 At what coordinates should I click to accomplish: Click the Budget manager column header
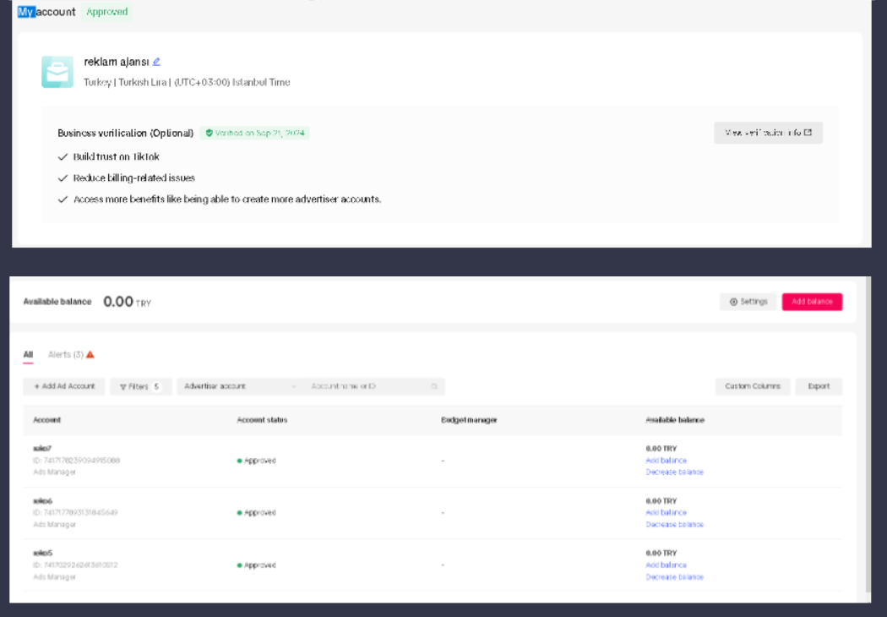coord(469,420)
